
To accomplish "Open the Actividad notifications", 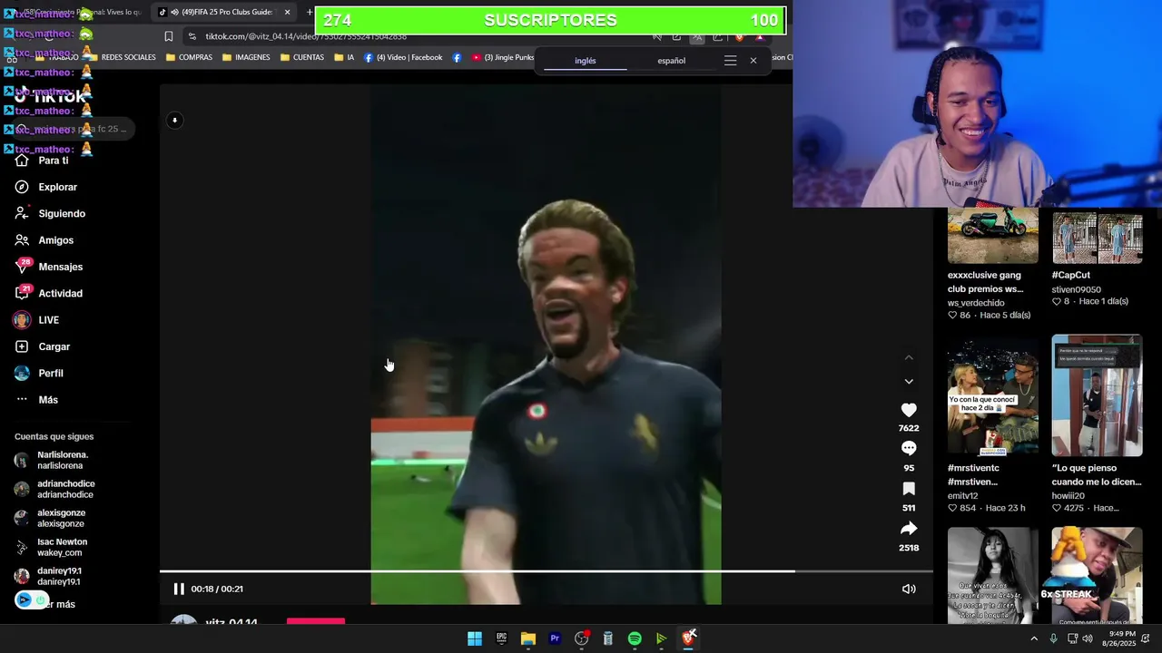I will click(48, 294).
